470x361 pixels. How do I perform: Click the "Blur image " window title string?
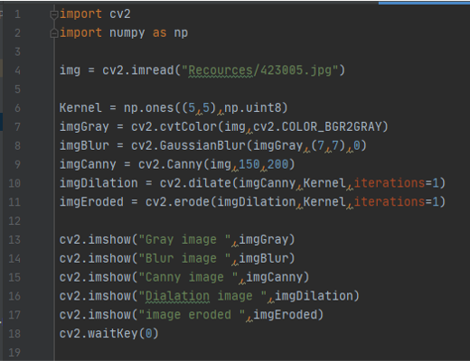pos(184,258)
